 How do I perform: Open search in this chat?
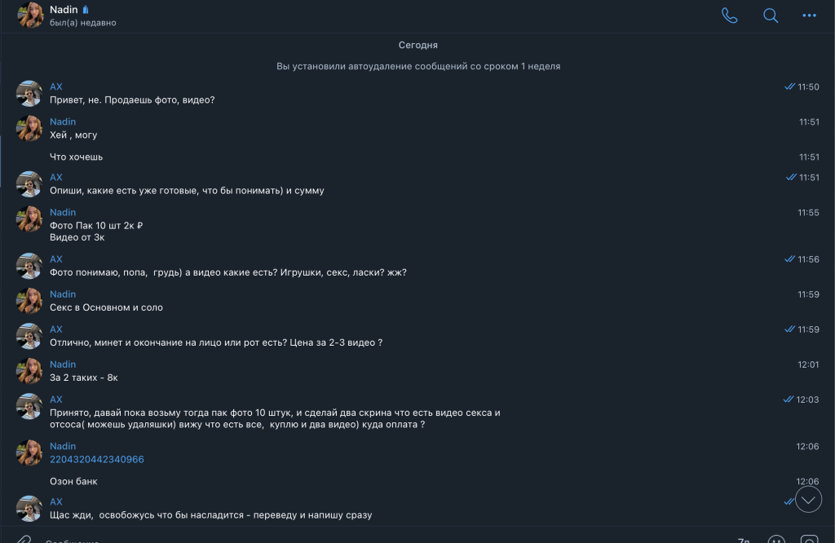pyautogui.click(x=771, y=15)
